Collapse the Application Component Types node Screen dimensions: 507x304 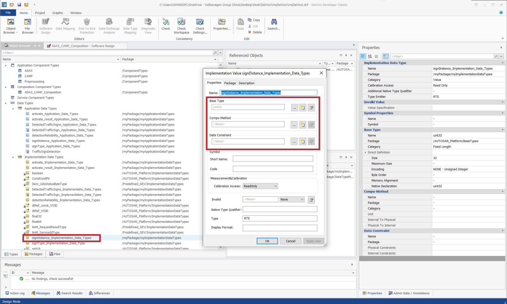click(6, 65)
